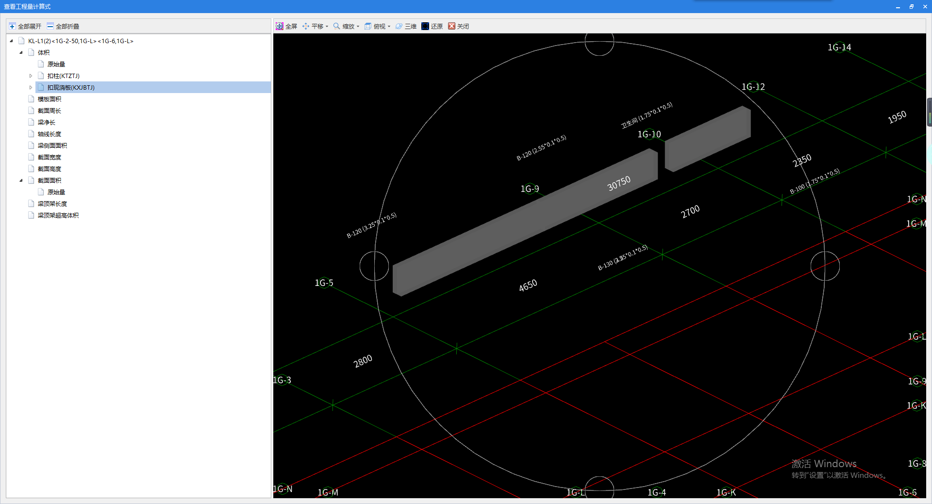Viewport: 932px width, 504px height.
Task: Click the B-120 (2.55*0.1*0.5) slab label
Action: click(542, 148)
